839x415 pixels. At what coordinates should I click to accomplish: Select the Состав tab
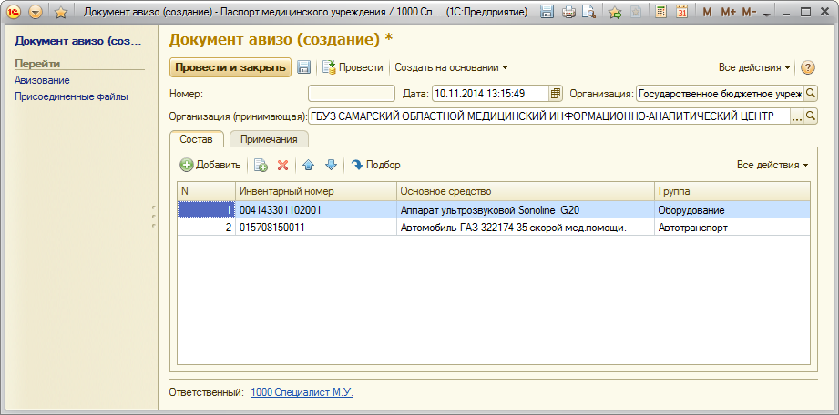pyautogui.click(x=196, y=138)
